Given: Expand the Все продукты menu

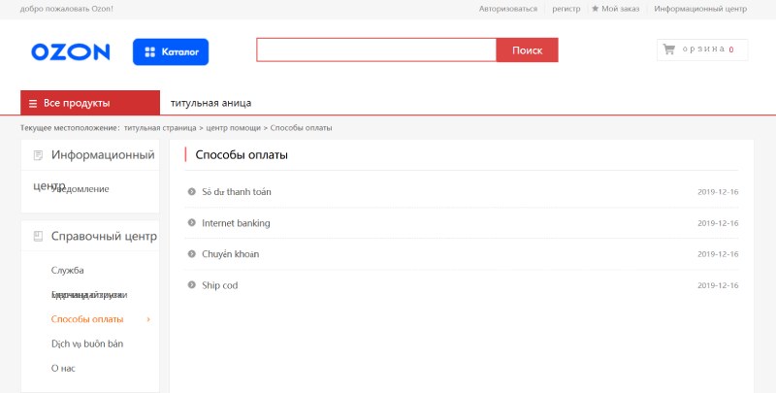Looking at the screenshot, I should tap(90, 103).
